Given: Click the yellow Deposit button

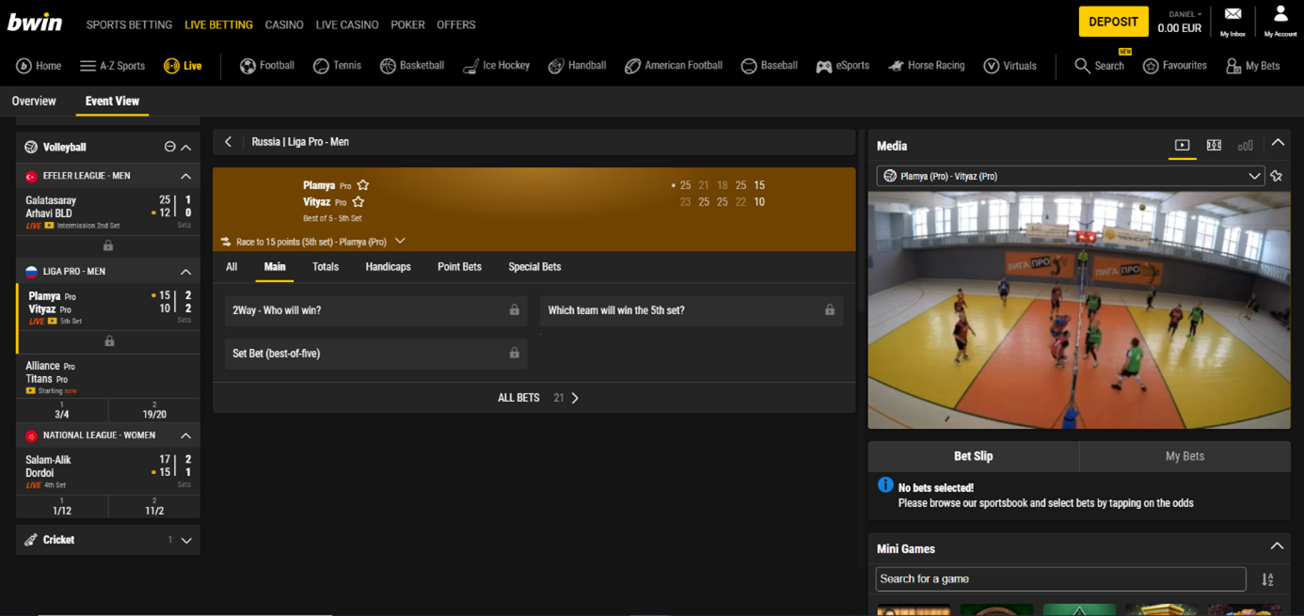Looking at the screenshot, I should (x=1113, y=22).
